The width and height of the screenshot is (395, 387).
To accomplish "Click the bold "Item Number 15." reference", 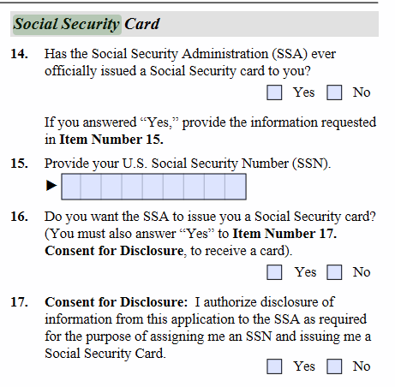I will tap(111, 140).
